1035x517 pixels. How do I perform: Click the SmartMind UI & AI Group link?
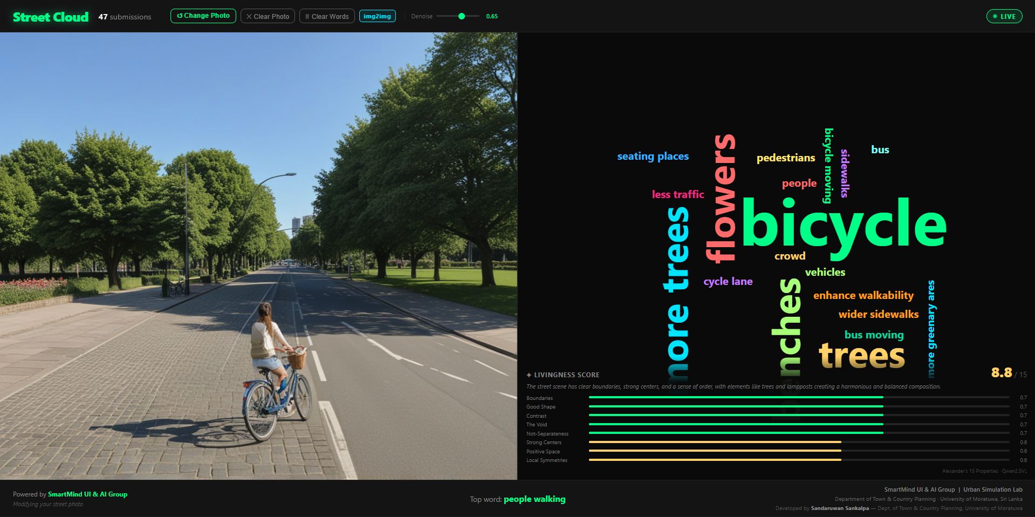[87, 494]
